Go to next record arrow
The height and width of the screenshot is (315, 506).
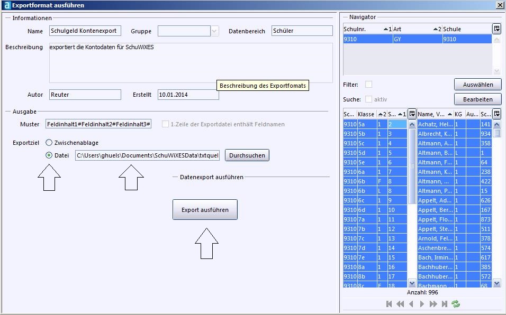pos(422,304)
